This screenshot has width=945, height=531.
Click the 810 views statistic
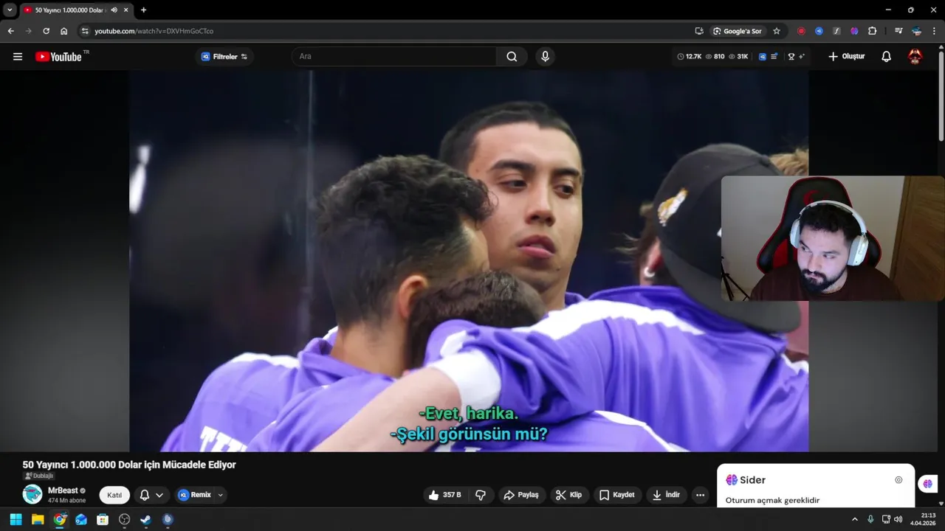click(715, 56)
